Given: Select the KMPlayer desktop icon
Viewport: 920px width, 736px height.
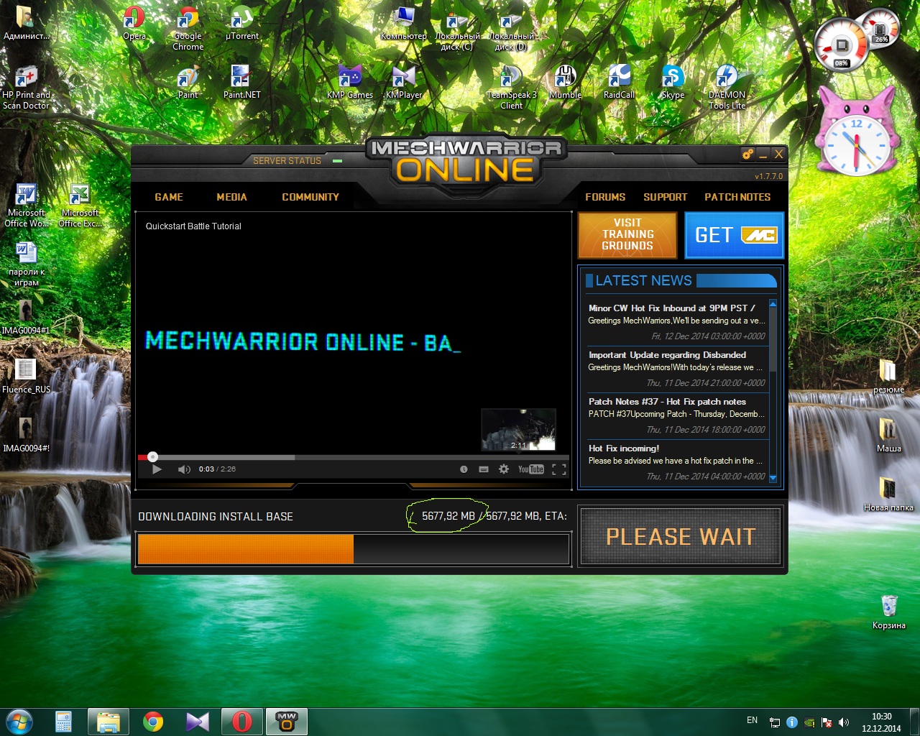Looking at the screenshot, I should click(x=404, y=81).
